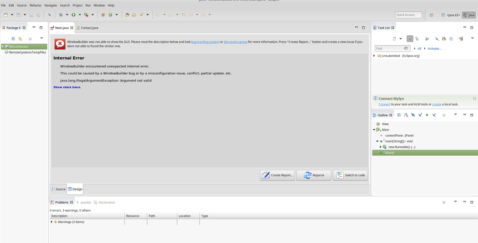Collapse All in Package Explorer
This screenshot has height=243, width=478.
13,39
